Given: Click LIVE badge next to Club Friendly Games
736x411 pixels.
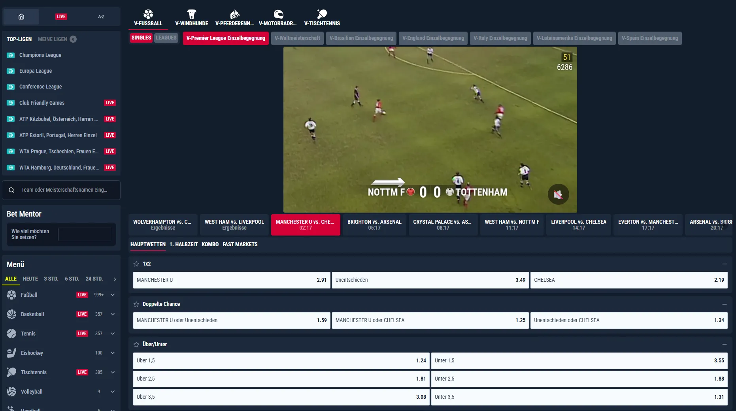Looking at the screenshot, I should [x=110, y=103].
